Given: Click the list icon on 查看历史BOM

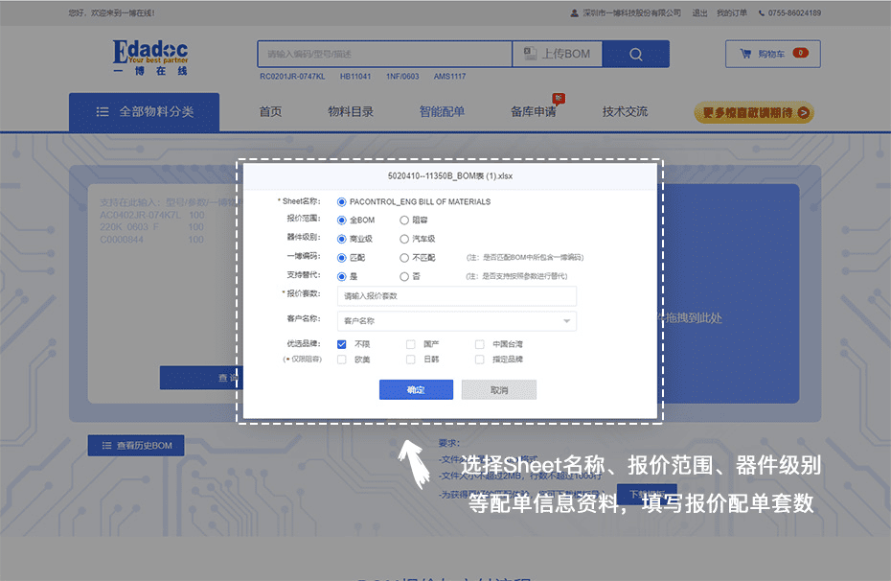Looking at the screenshot, I should (x=106, y=446).
